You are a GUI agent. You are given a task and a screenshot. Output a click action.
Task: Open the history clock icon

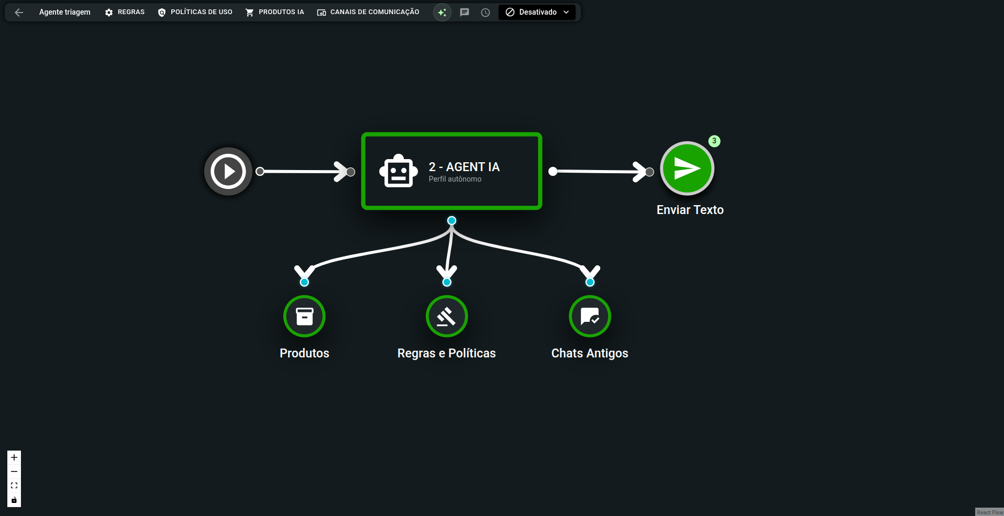(486, 13)
